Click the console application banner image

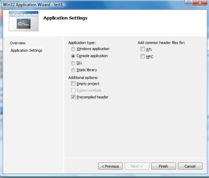(x=24, y=21)
